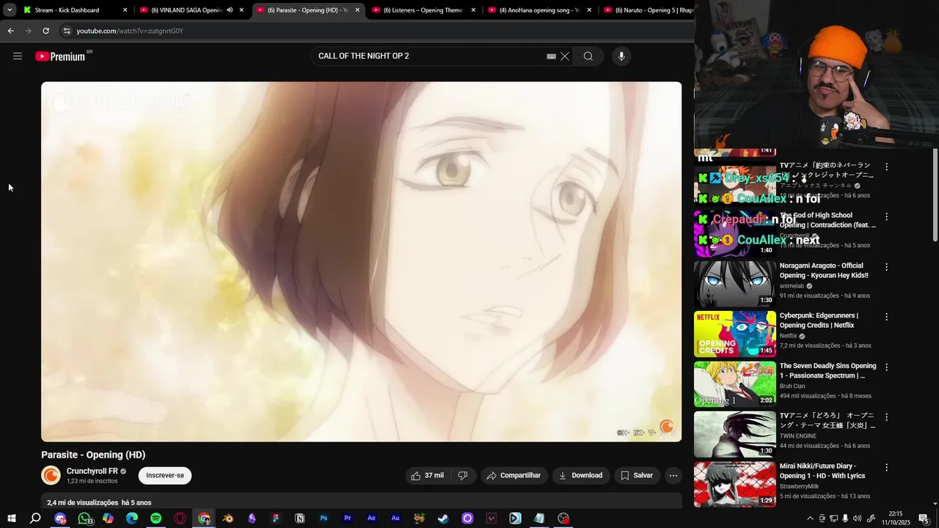Open the Dororo TWIN ENGINE opening thumbnail
Screen dimensions: 939x528
(x=735, y=434)
